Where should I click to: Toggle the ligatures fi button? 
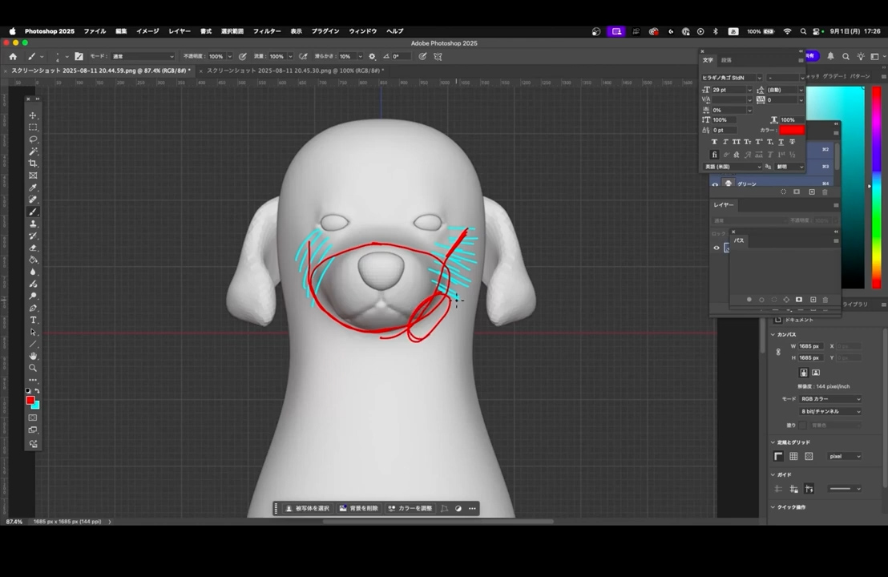click(714, 155)
